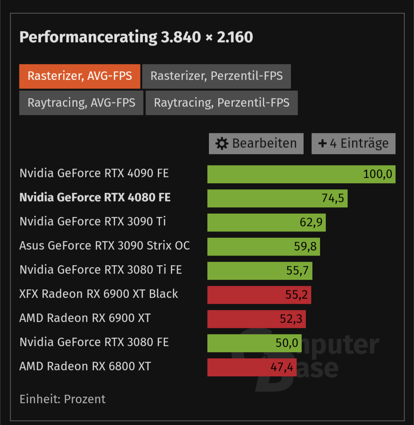This screenshot has width=414, height=425.
Task: Select the Rasterizer, AVG-FPS tab
Action: tap(80, 76)
